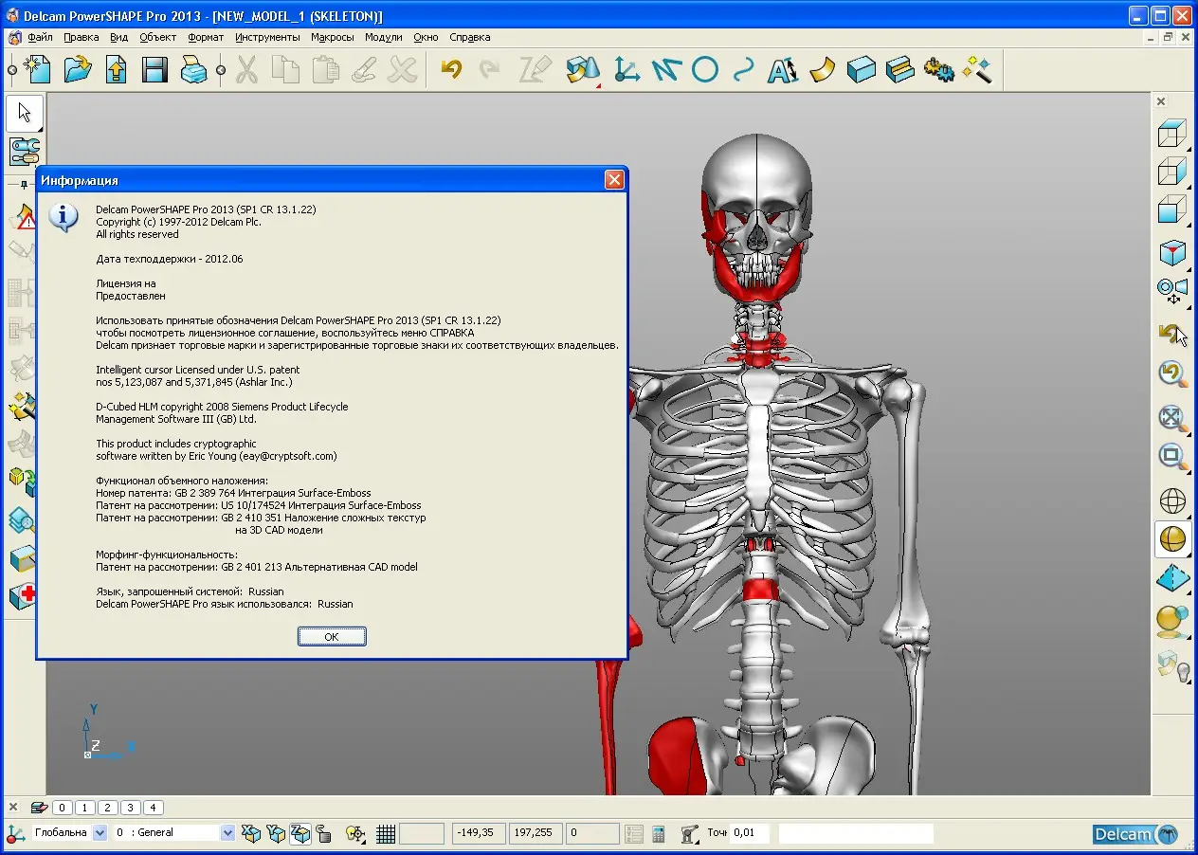The image size is (1198, 855).
Task: Toggle visibility of level 3
Action: coord(131,808)
